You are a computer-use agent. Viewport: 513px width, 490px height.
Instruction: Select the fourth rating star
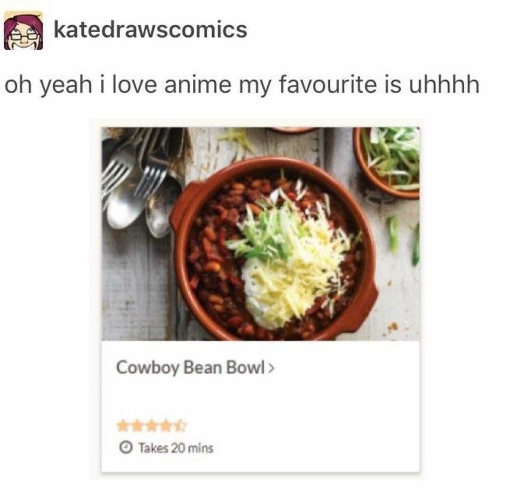coord(166,426)
